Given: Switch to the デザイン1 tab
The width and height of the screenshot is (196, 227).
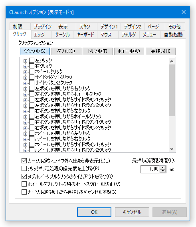Looking at the screenshot, I should tap(109, 27).
